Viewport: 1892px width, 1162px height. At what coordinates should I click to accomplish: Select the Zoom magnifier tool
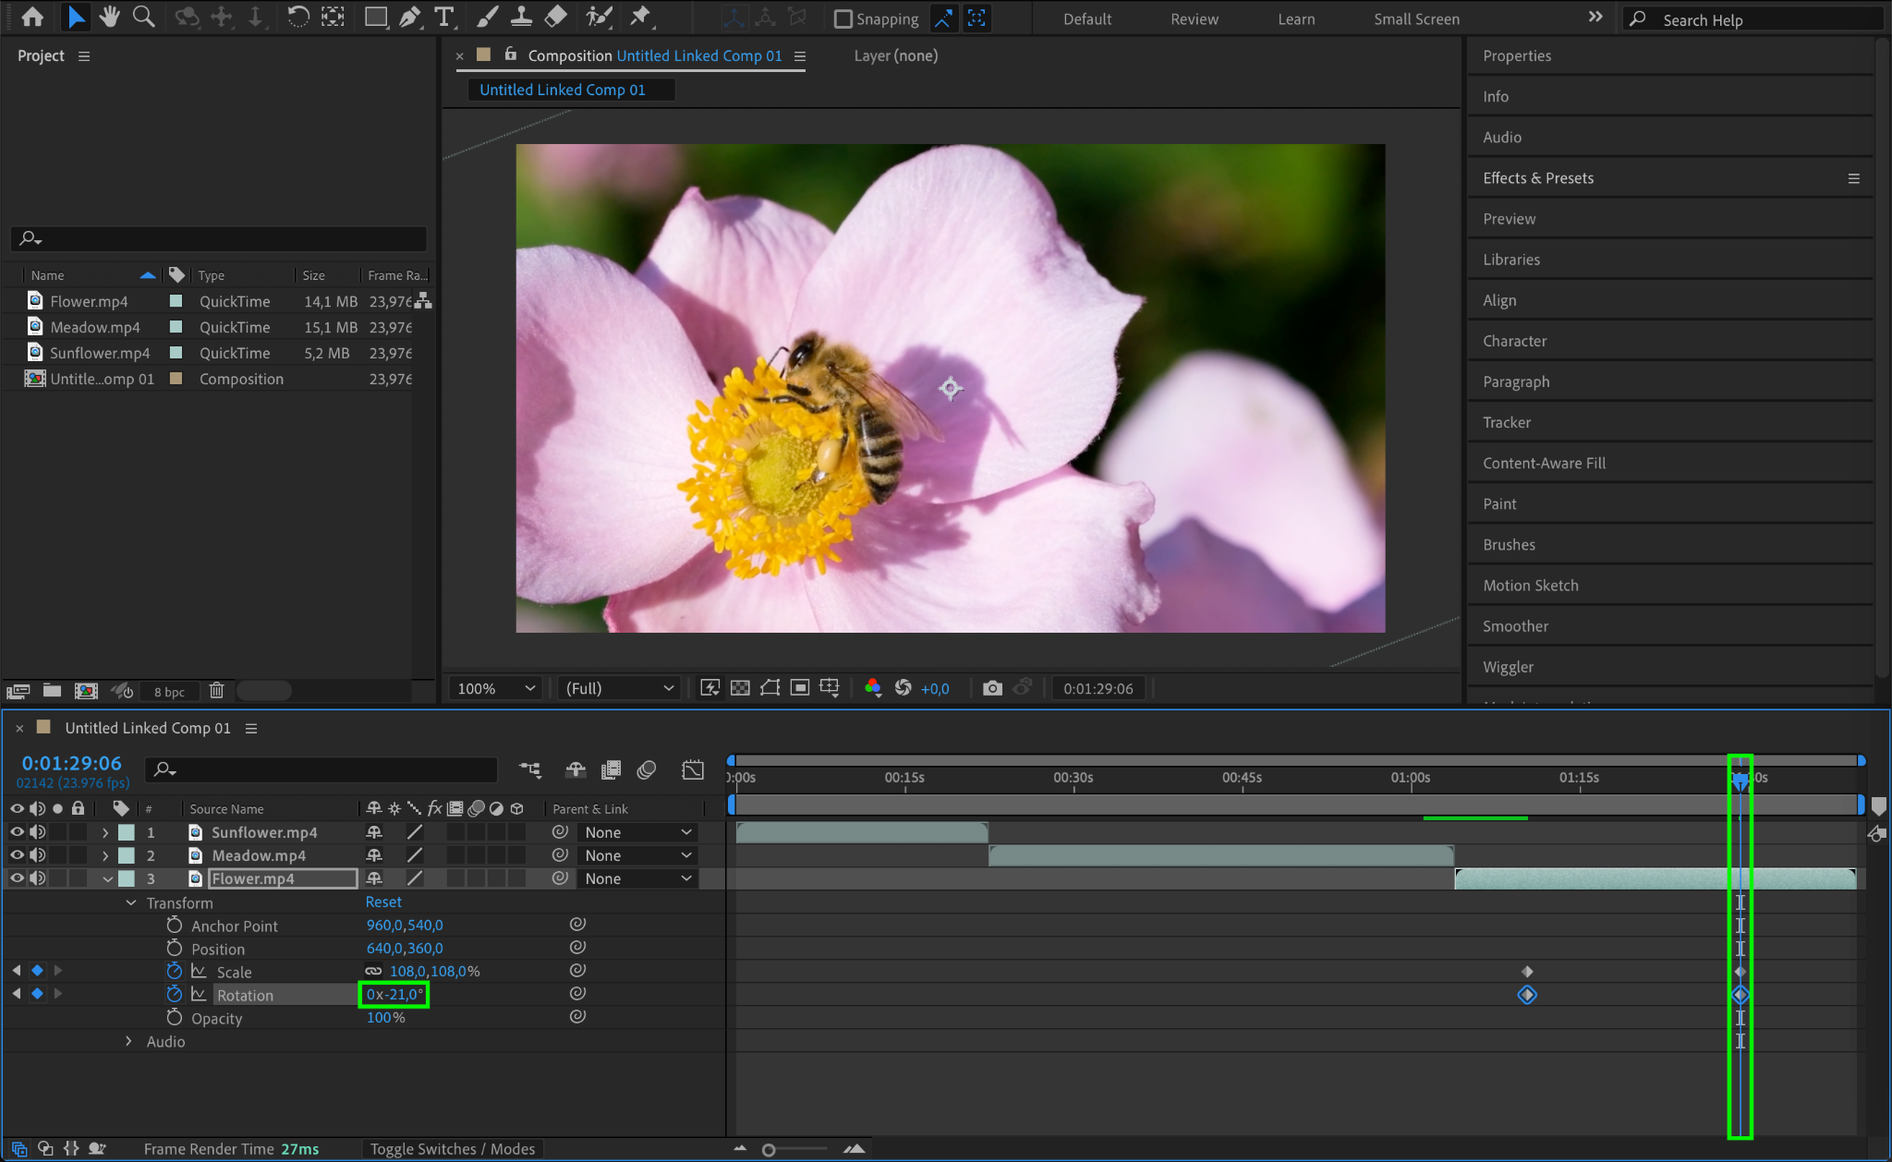coord(143,17)
